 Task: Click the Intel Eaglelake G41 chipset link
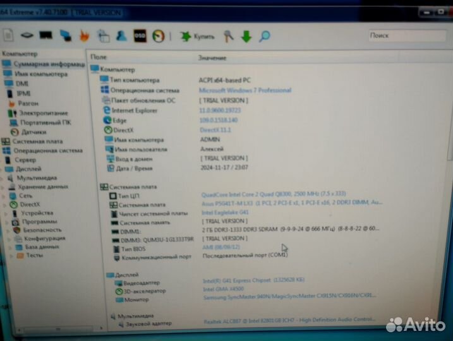click(x=226, y=213)
